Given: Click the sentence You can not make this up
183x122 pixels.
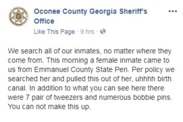Looking at the screenshot, I should pyautogui.click(x=49, y=107).
